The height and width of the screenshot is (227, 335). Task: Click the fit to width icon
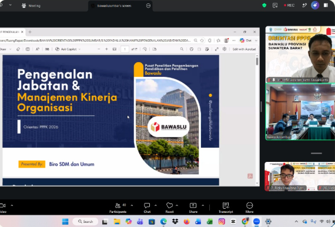coord(115,49)
